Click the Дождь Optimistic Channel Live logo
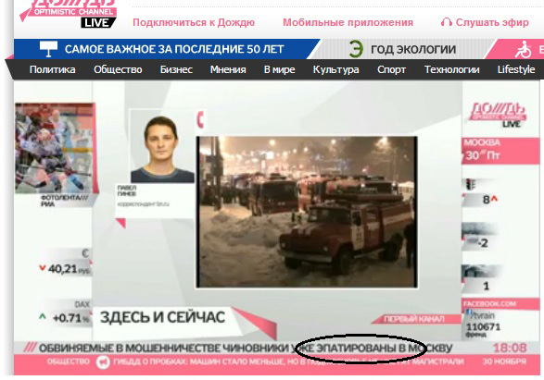The width and height of the screenshot is (544, 380). click(69, 13)
